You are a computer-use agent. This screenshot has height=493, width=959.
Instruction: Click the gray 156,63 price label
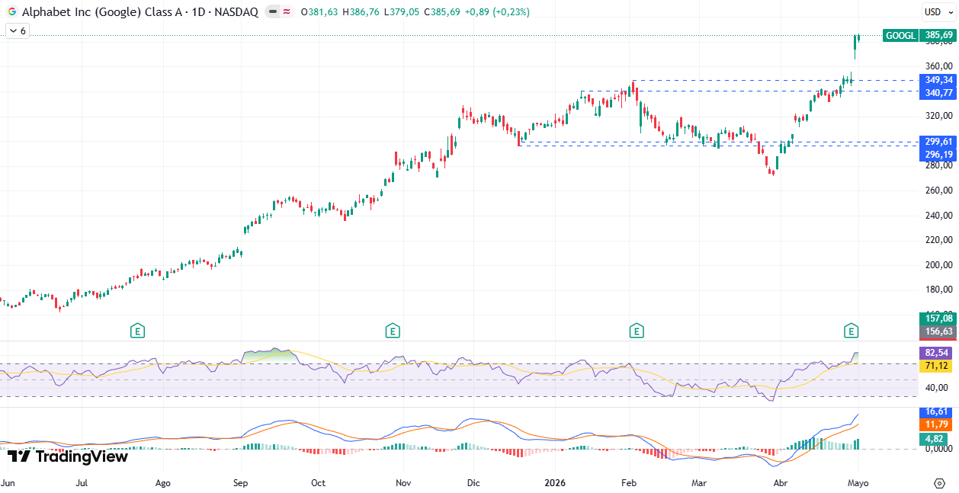coord(938,331)
